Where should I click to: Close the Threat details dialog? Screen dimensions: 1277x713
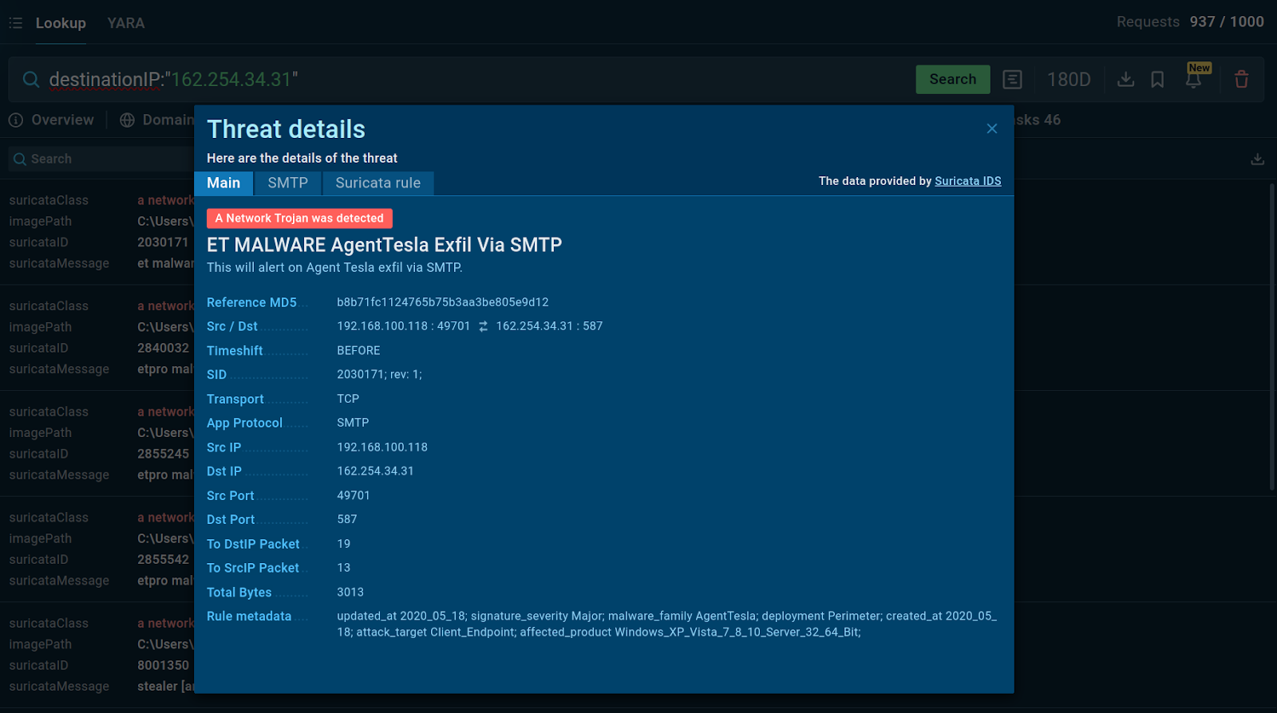coord(991,128)
